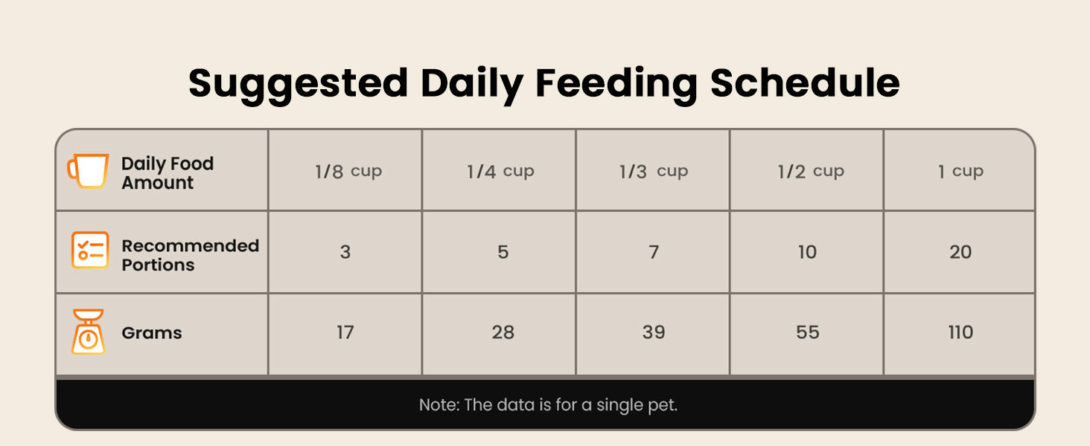Click the 28 grams cell

coord(503,332)
